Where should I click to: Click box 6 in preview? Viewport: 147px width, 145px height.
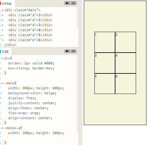125,84
